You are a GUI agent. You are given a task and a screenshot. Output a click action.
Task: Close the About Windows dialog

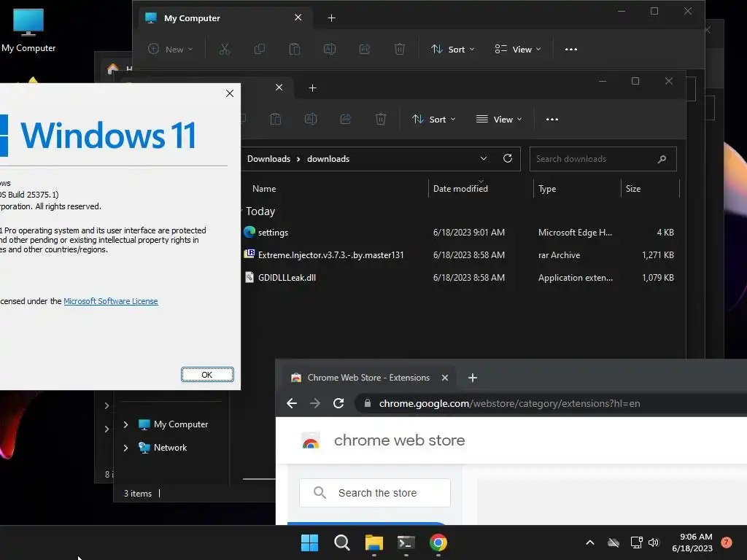coord(230,93)
